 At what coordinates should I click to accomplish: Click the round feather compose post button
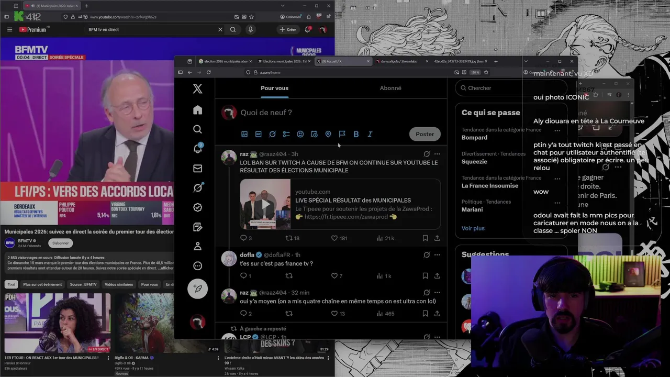click(x=197, y=289)
